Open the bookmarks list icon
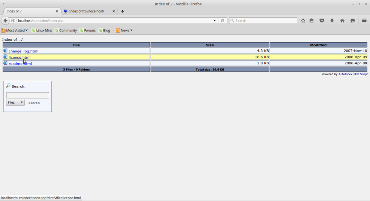370x201 pixels. 312,21
